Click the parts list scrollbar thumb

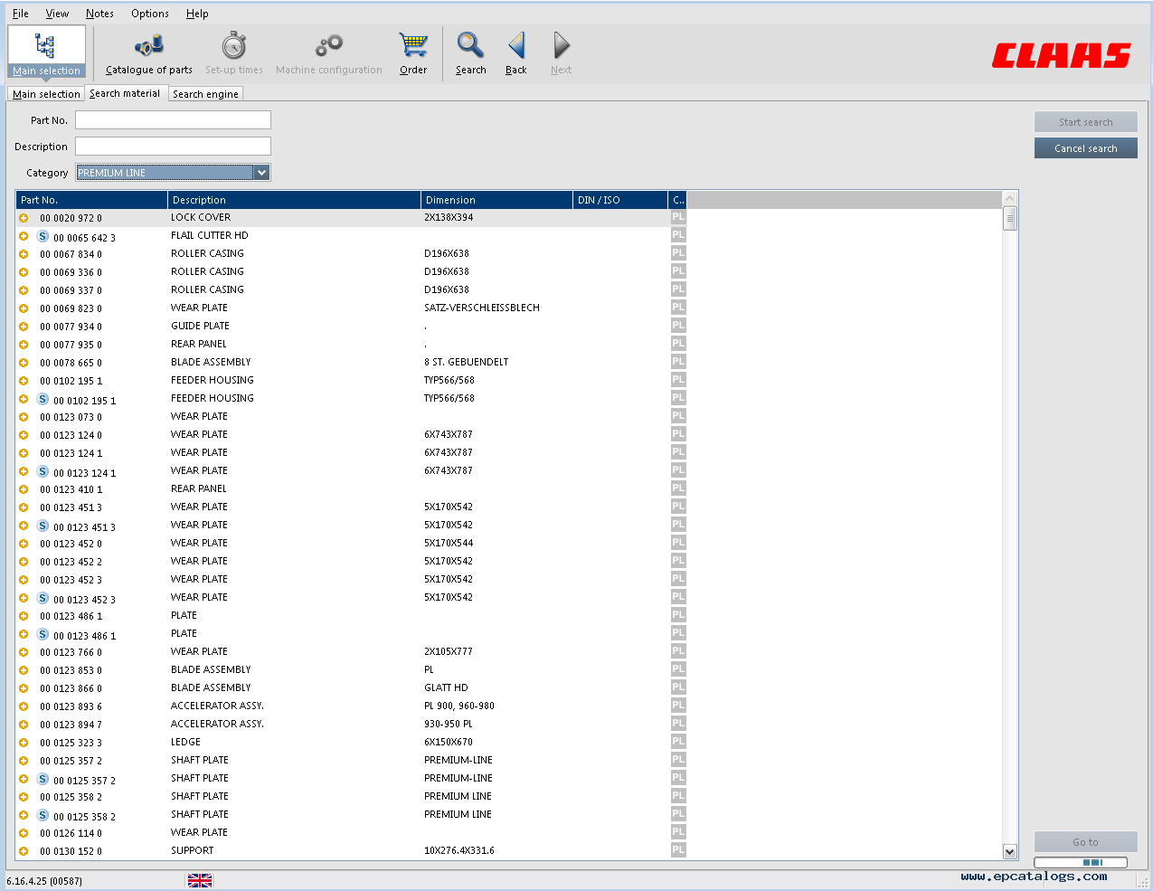[x=1010, y=218]
